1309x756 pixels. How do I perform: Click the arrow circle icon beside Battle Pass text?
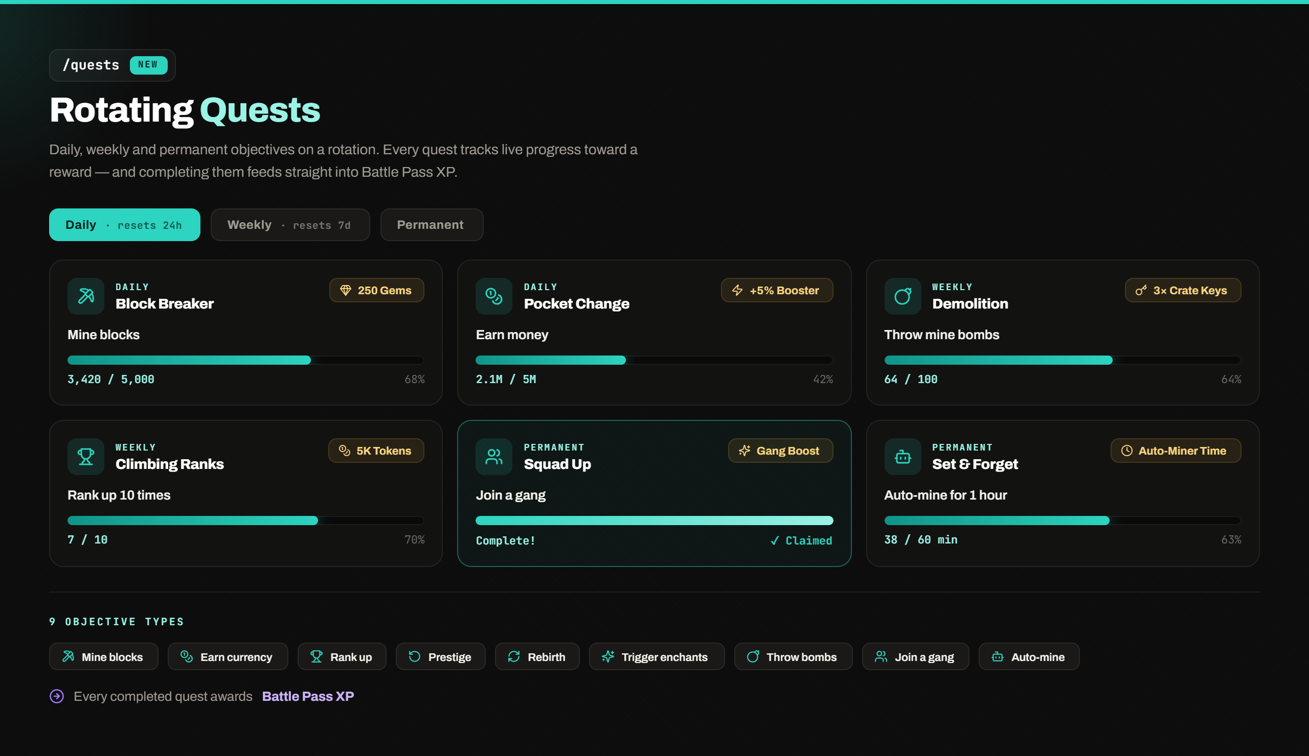coord(57,696)
